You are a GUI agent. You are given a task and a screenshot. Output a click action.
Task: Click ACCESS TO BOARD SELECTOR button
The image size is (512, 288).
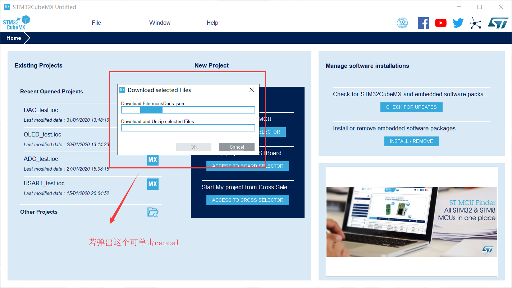[x=248, y=166]
